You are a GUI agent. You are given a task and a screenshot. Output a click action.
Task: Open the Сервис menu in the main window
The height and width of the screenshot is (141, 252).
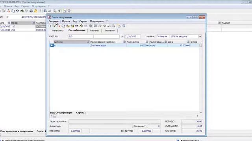pos(25,6)
